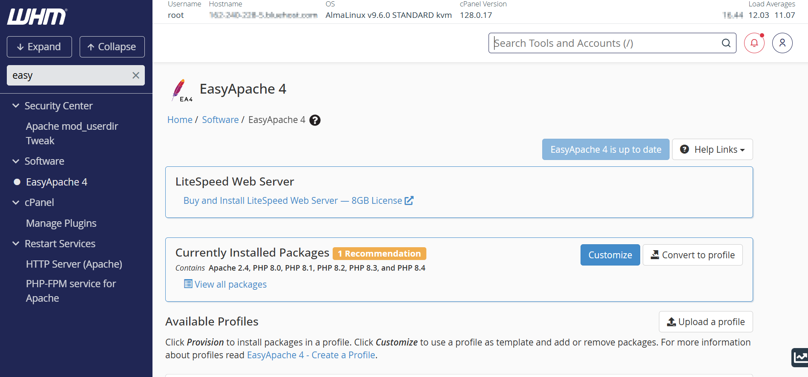This screenshot has width=808, height=377.
Task: Click the Available Profiles heading
Action: click(212, 322)
